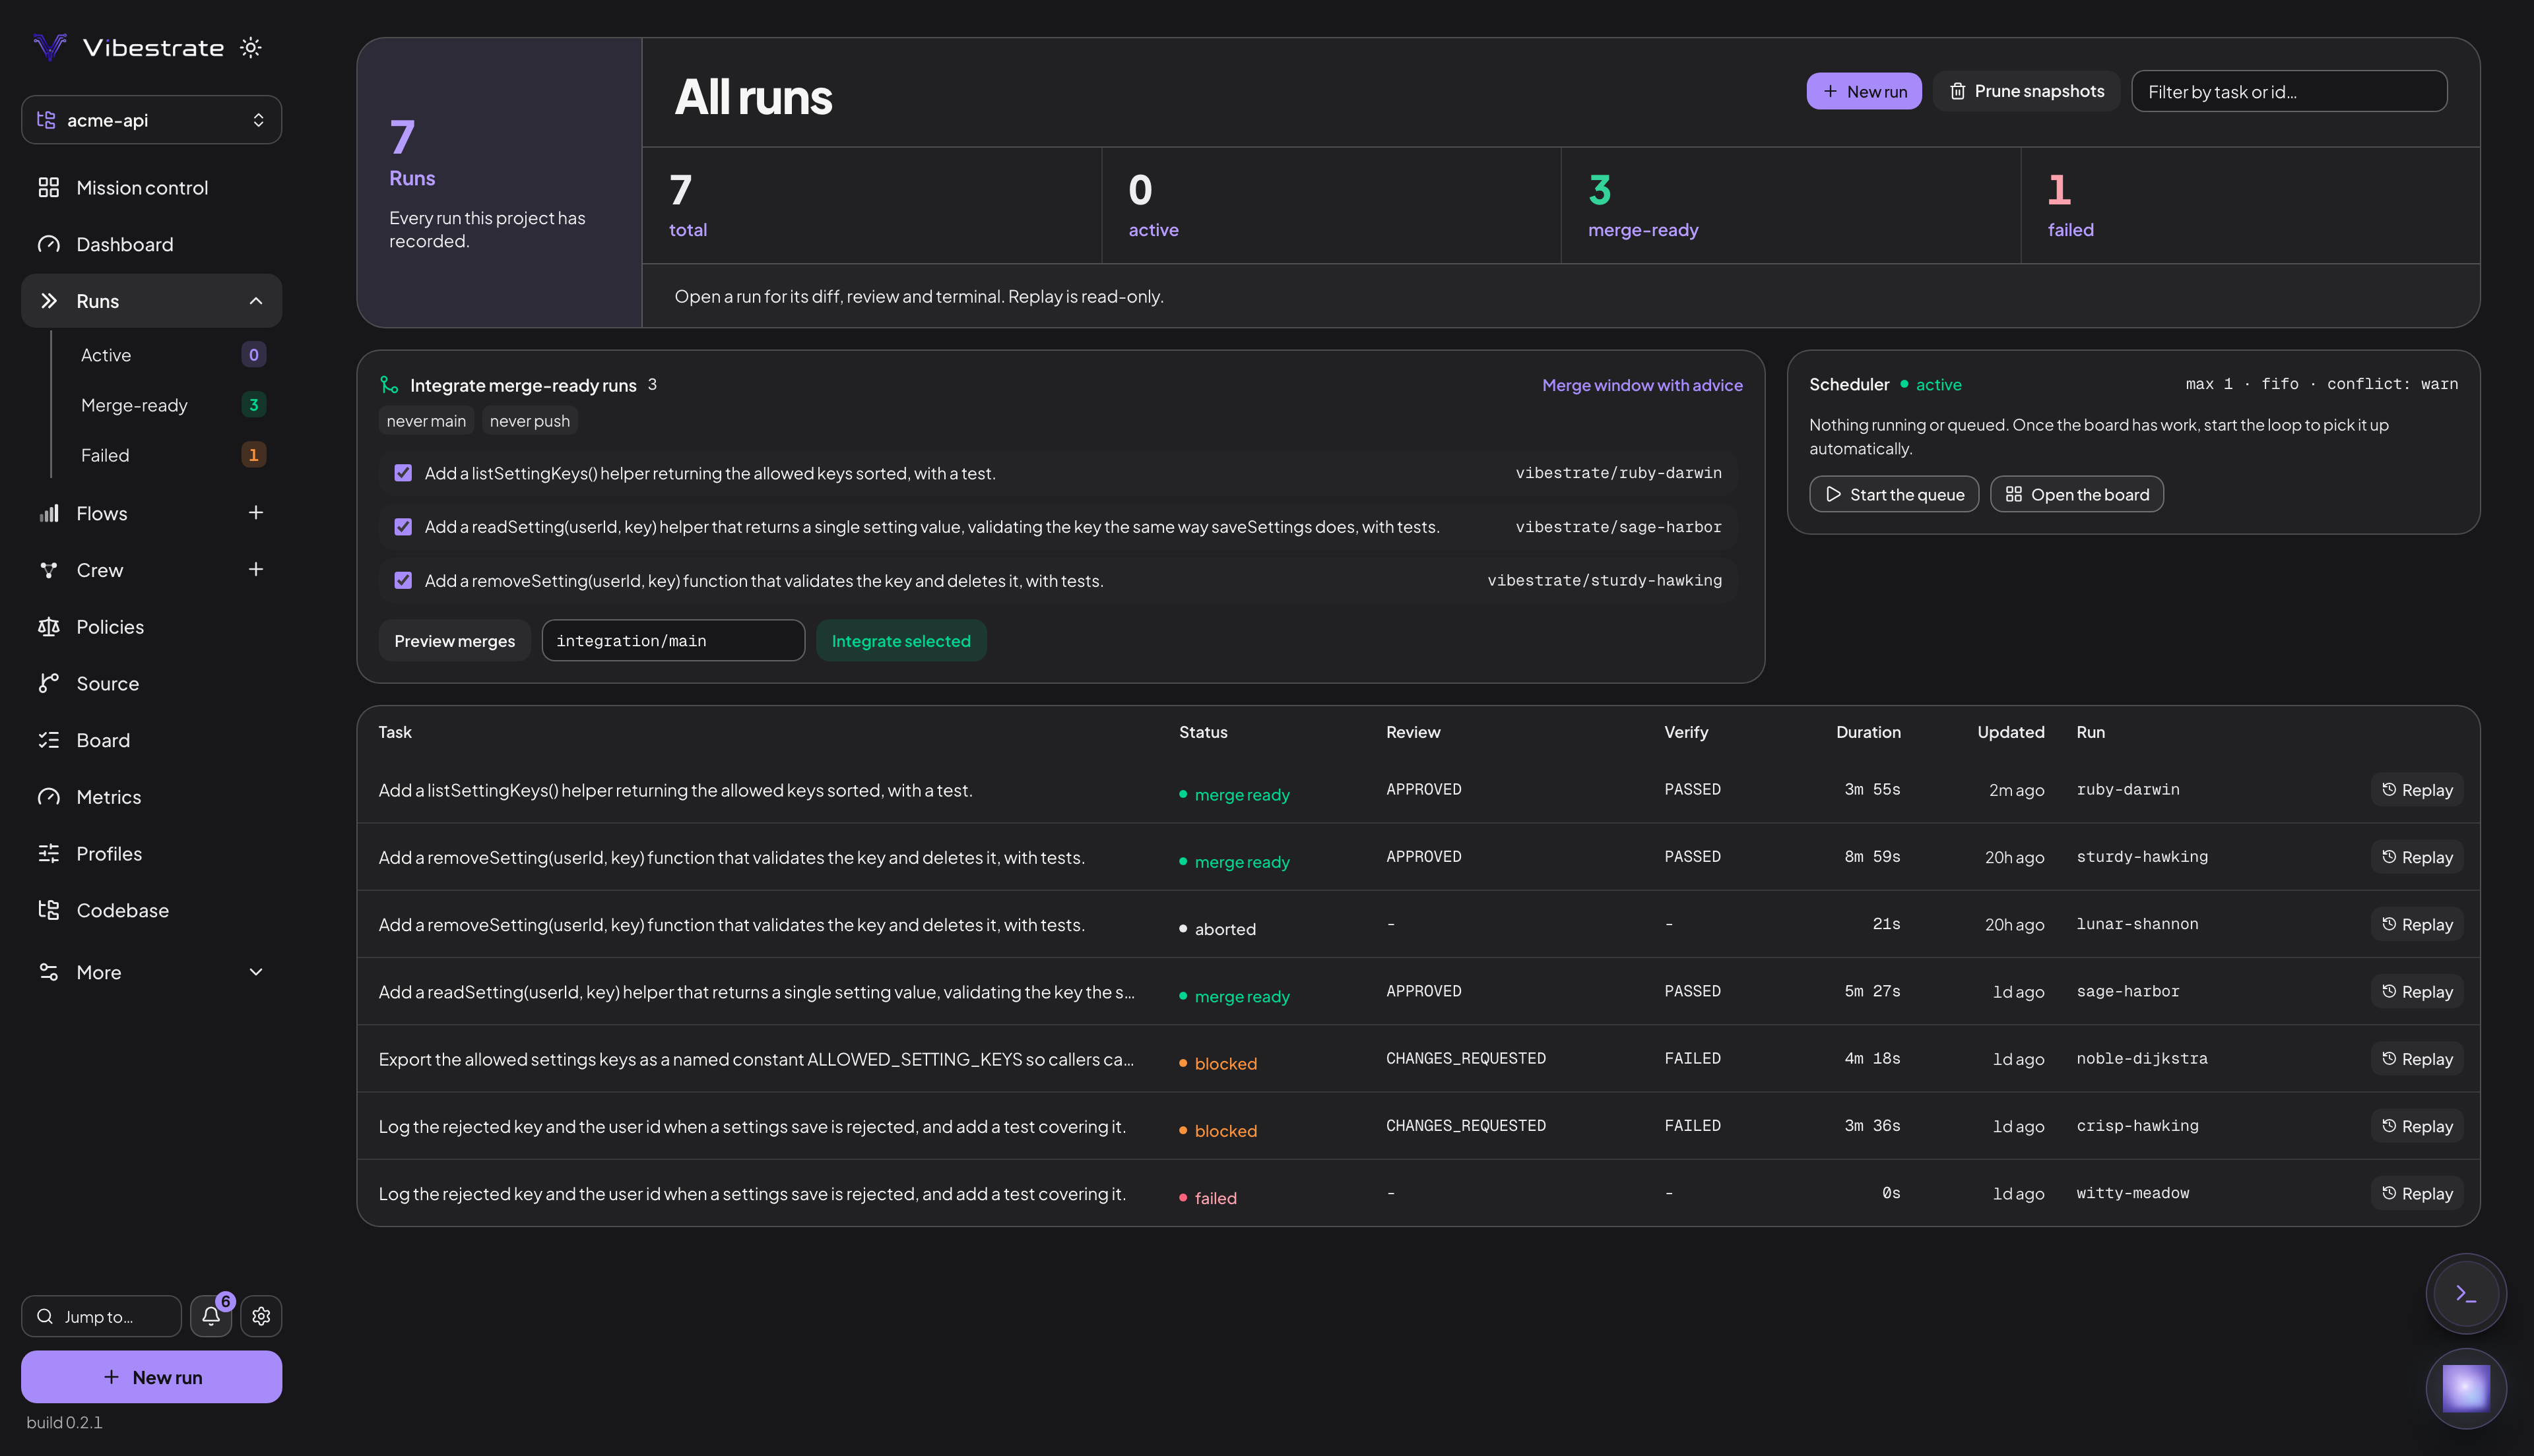2534x1456 pixels.
Task: Click CHANGES_REQUESTED on noble-dijkstra row
Action: pos(1466,1058)
